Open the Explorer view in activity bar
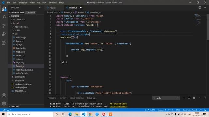Viewport: 209px width, 117px height. 4,9
